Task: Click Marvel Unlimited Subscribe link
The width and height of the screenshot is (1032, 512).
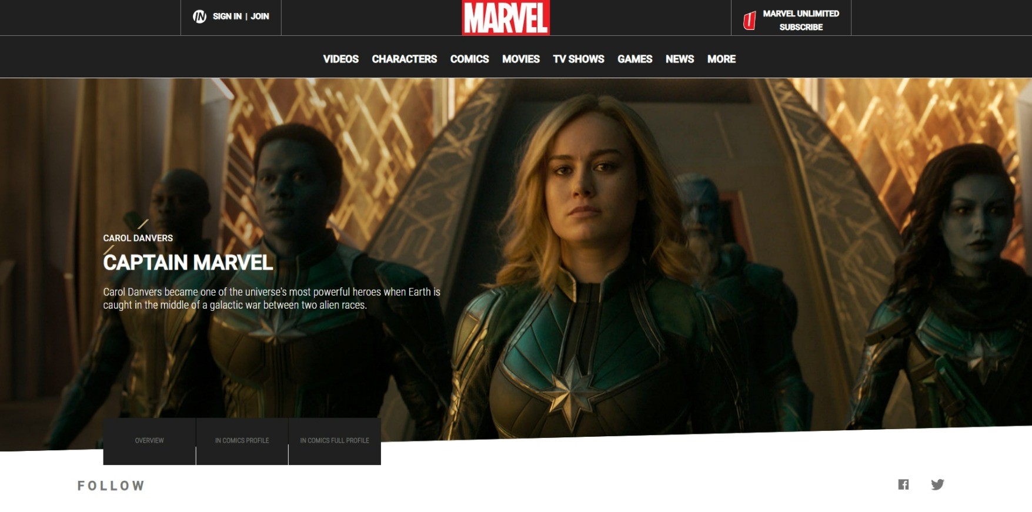Action: click(801, 20)
